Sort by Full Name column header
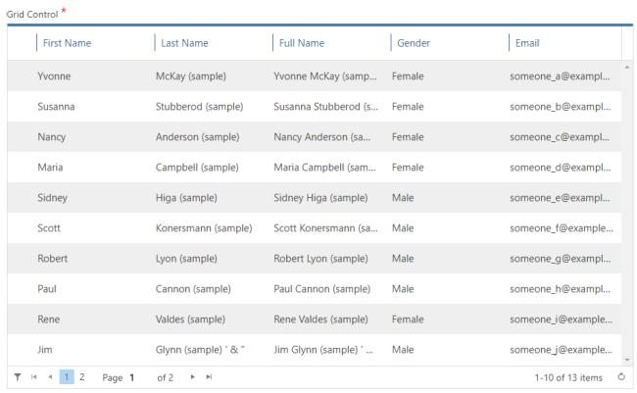The height and width of the screenshot is (393, 637). 302,43
